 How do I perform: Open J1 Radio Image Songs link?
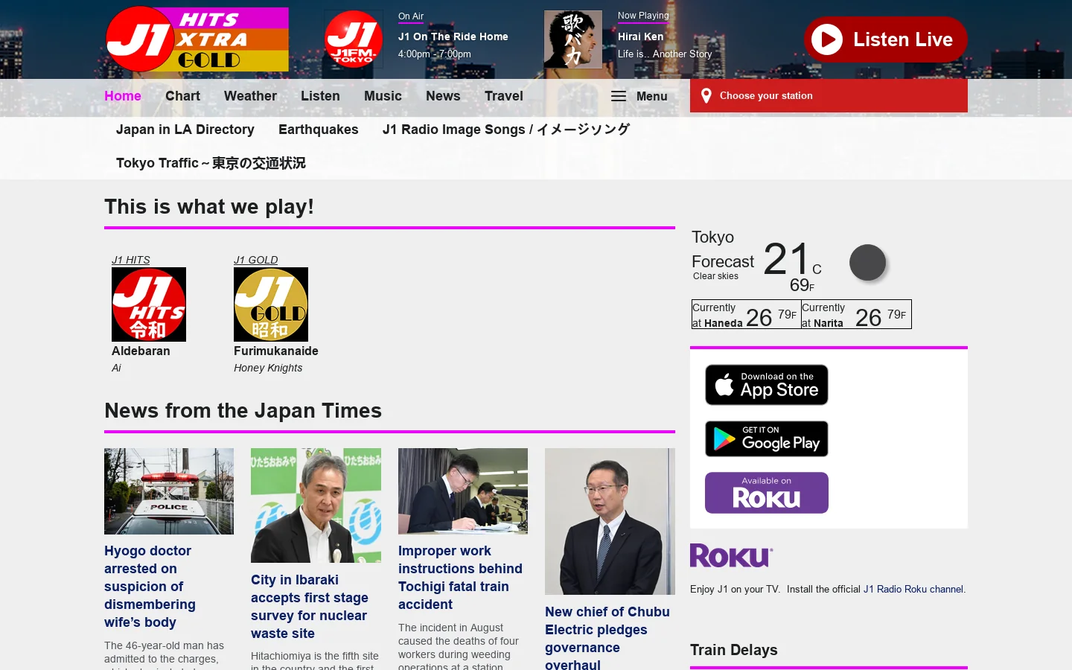pos(506,130)
